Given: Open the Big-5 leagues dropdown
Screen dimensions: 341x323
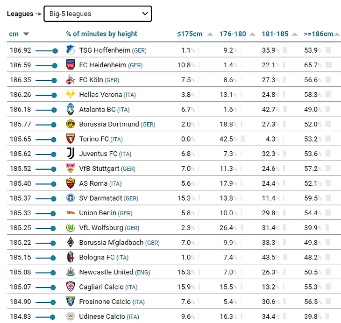Looking at the screenshot, I should (97, 14).
